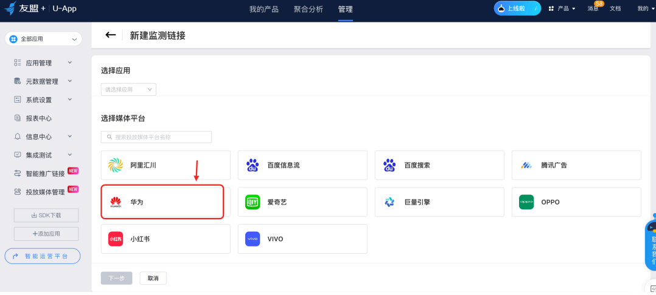The height and width of the screenshot is (295, 656).
Task: Click the 下一步 button
Action: point(116,279)
